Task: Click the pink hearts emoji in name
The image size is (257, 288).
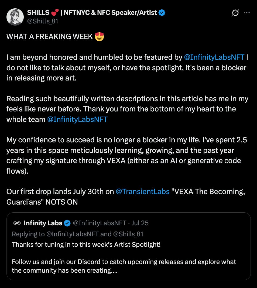Action: (55, 12)
